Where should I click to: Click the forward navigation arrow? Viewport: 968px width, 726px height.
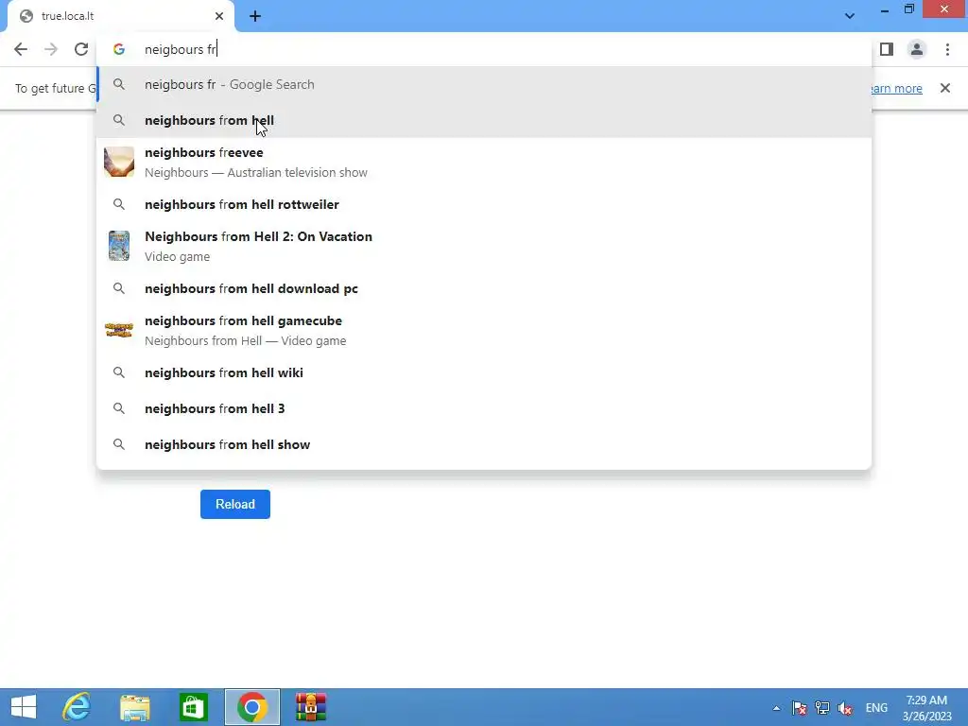tap(51, 49)
